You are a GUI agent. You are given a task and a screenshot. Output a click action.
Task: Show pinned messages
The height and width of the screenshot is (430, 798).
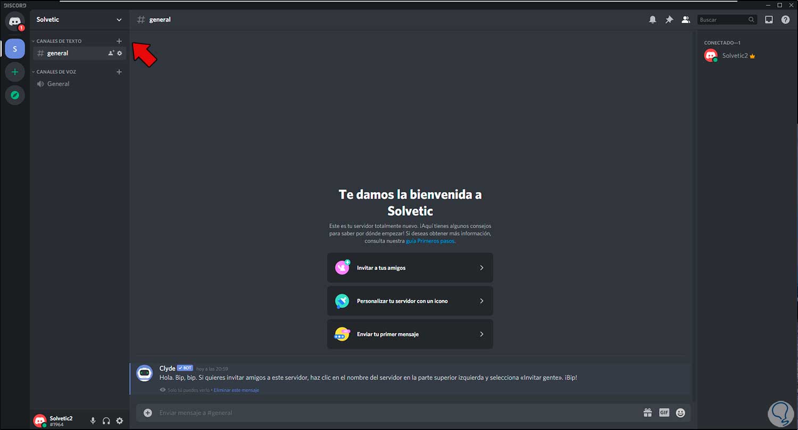669,20
